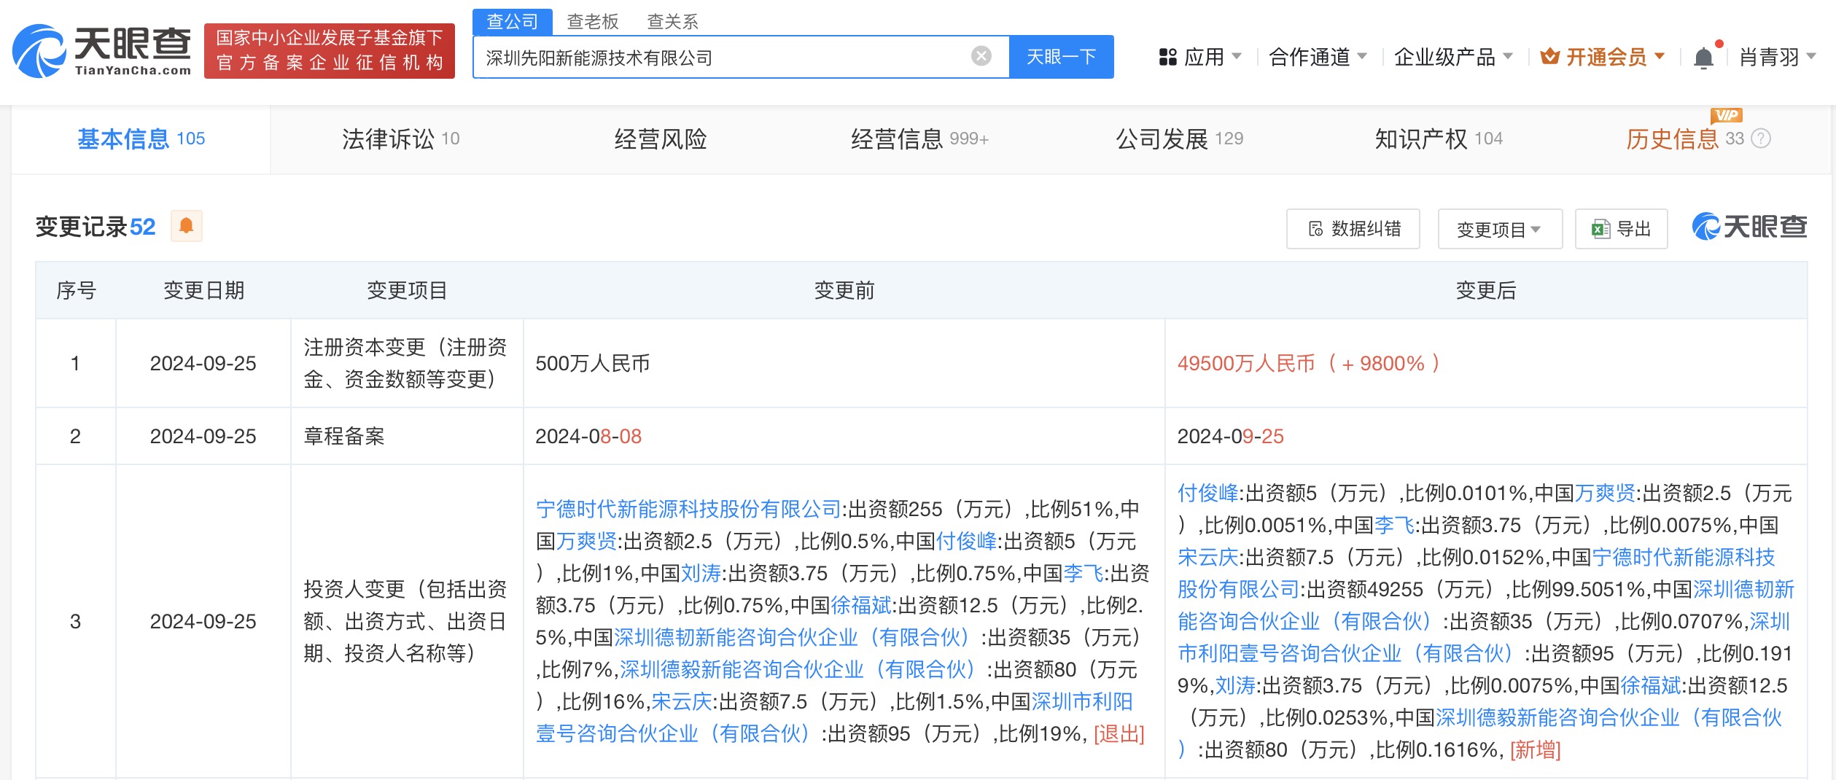
Task: Open notifications bell icon in header
Action: coord(1703,58)
